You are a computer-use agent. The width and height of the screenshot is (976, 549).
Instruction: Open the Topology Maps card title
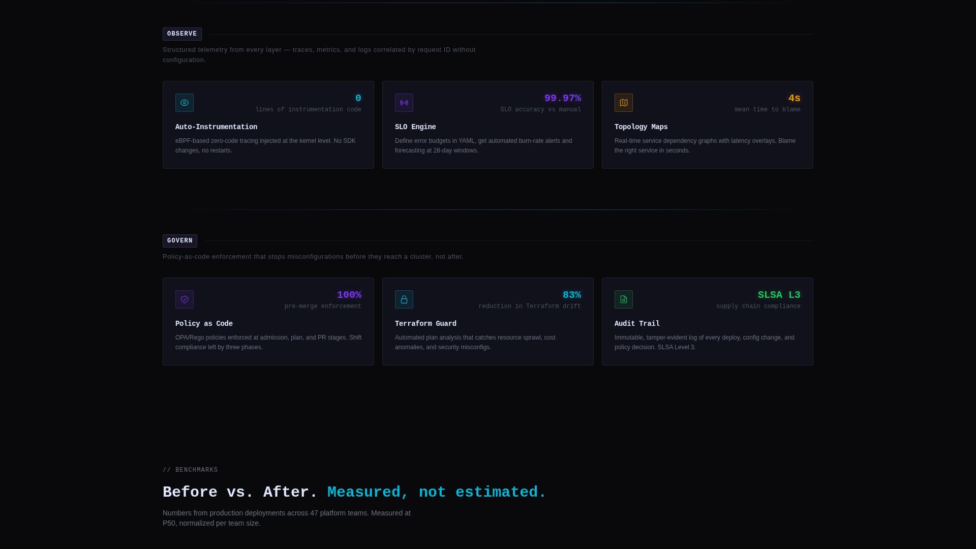(x=641, y=127)
